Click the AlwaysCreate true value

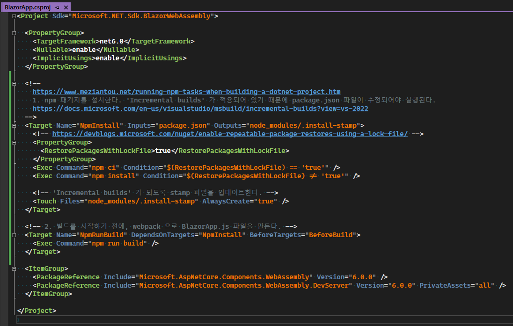click(265, 201)
